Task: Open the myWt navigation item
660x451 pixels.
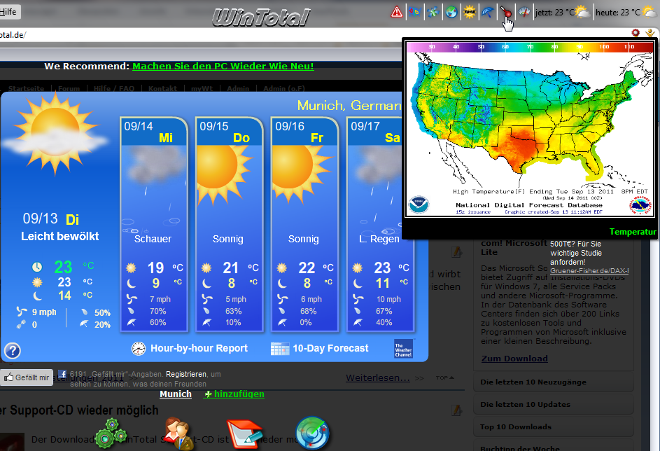Action: 202,88
